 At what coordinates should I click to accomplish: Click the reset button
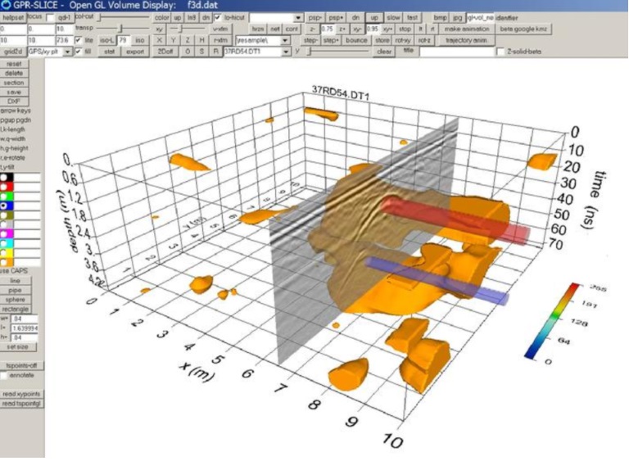[x=14, y=64]
